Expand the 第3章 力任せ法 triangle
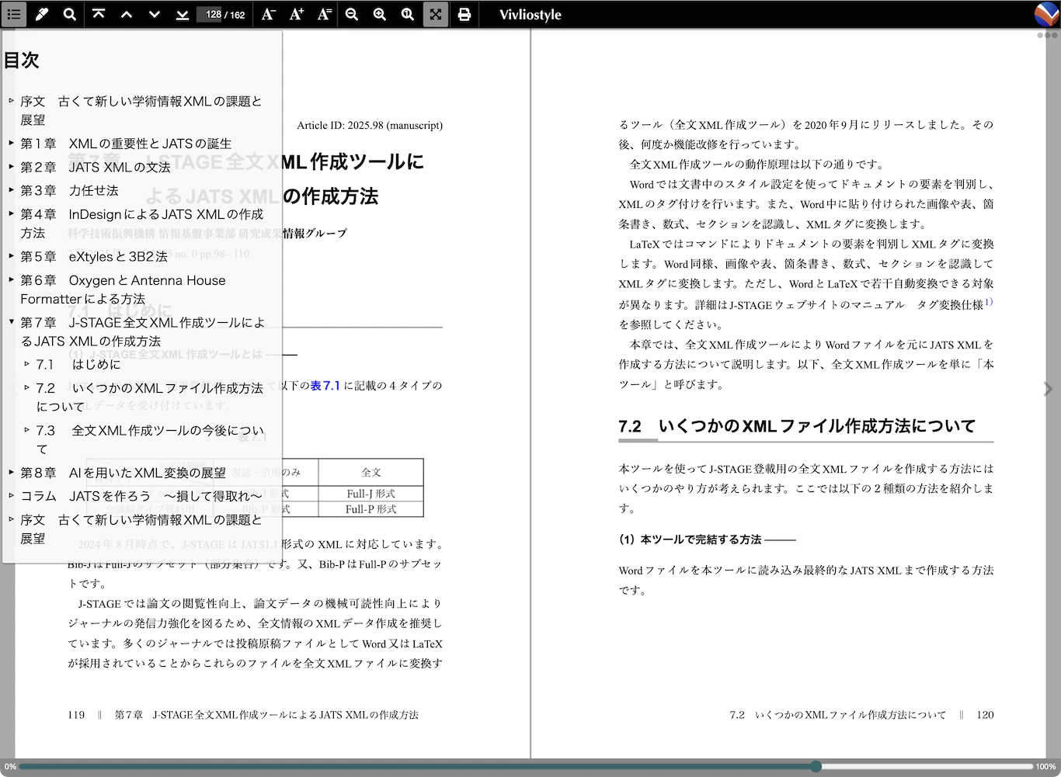This screenshot has height=777, width=1061. (x=11, y=190)
